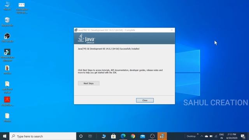Click the highlighted Java installer taskbar icon

(x=162, y=136)
